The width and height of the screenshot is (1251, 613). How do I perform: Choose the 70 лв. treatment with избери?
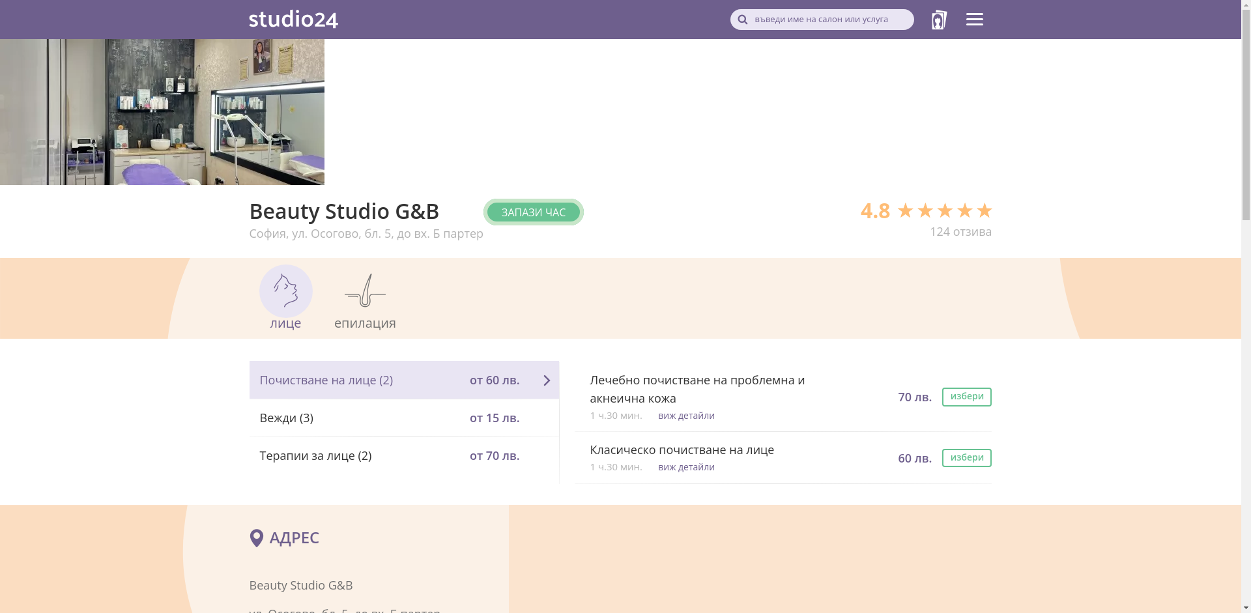966,397
